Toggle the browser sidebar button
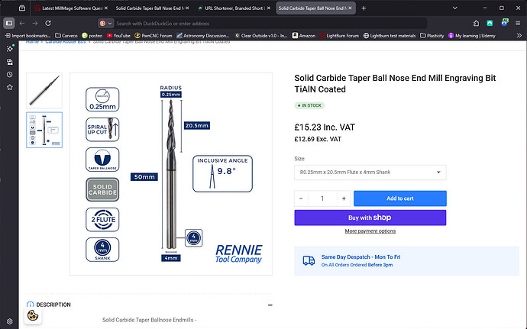 point(9,23)
